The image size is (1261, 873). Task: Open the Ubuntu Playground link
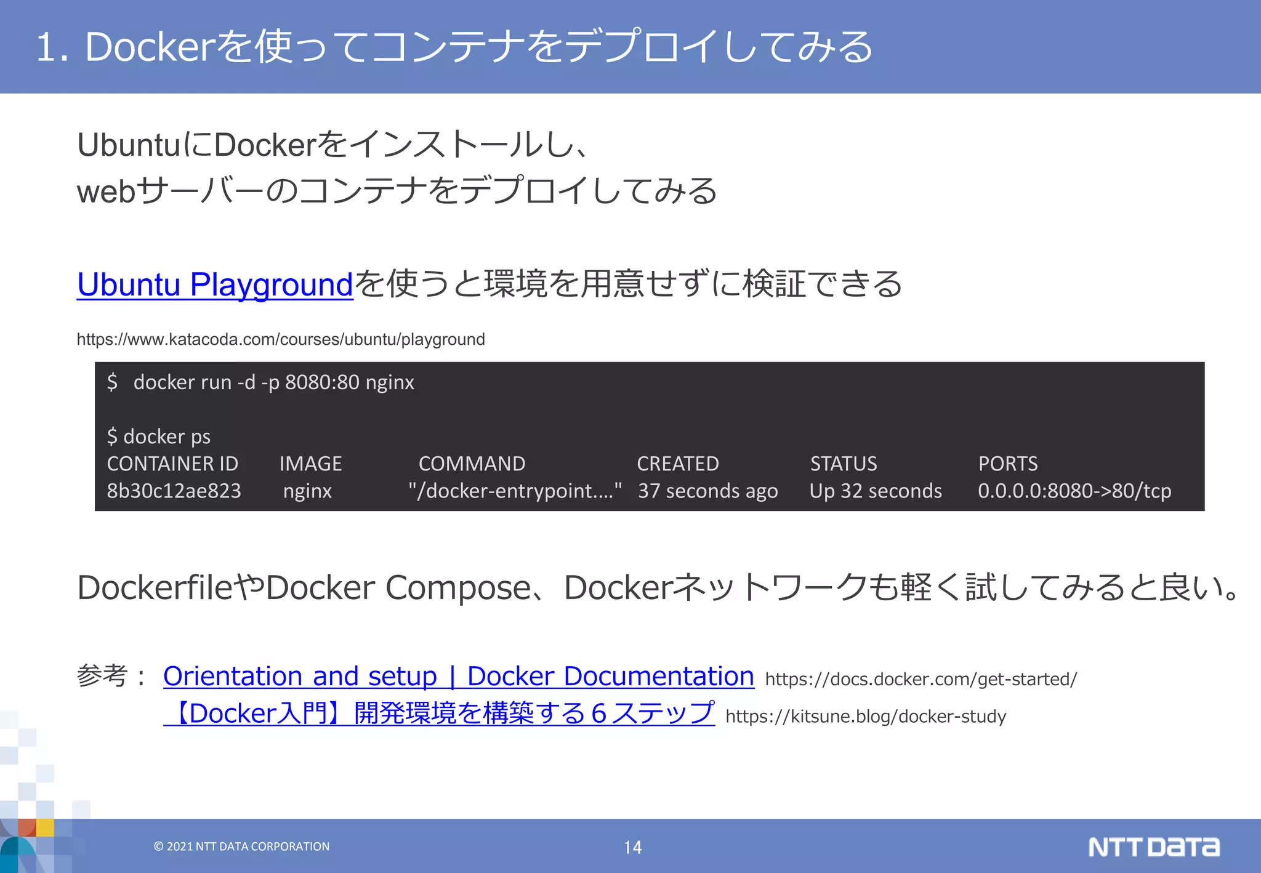[215, 285]
